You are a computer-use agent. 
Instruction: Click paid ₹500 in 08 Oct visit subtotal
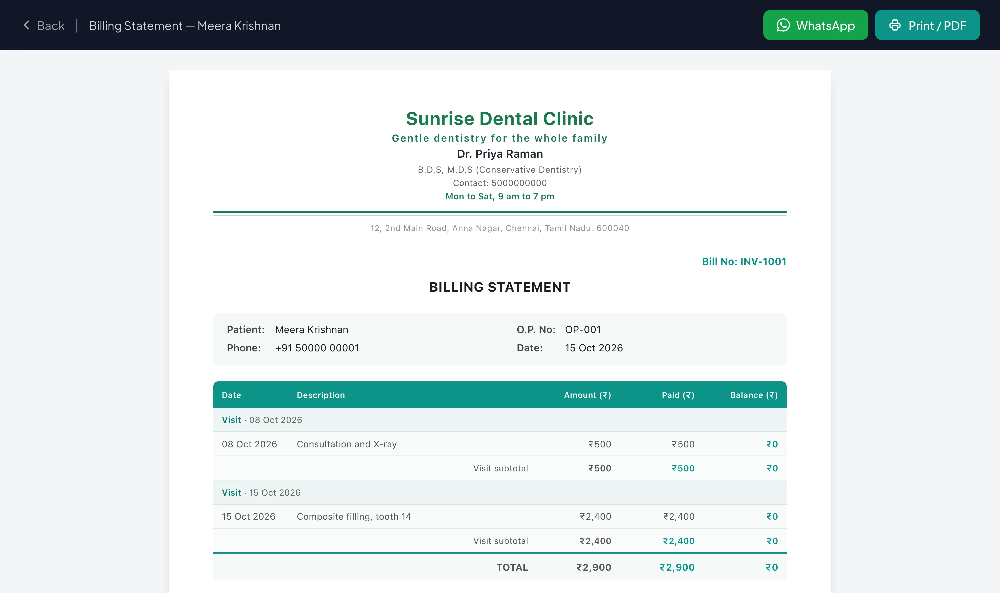pyautogui.click(x=683, y=468)
